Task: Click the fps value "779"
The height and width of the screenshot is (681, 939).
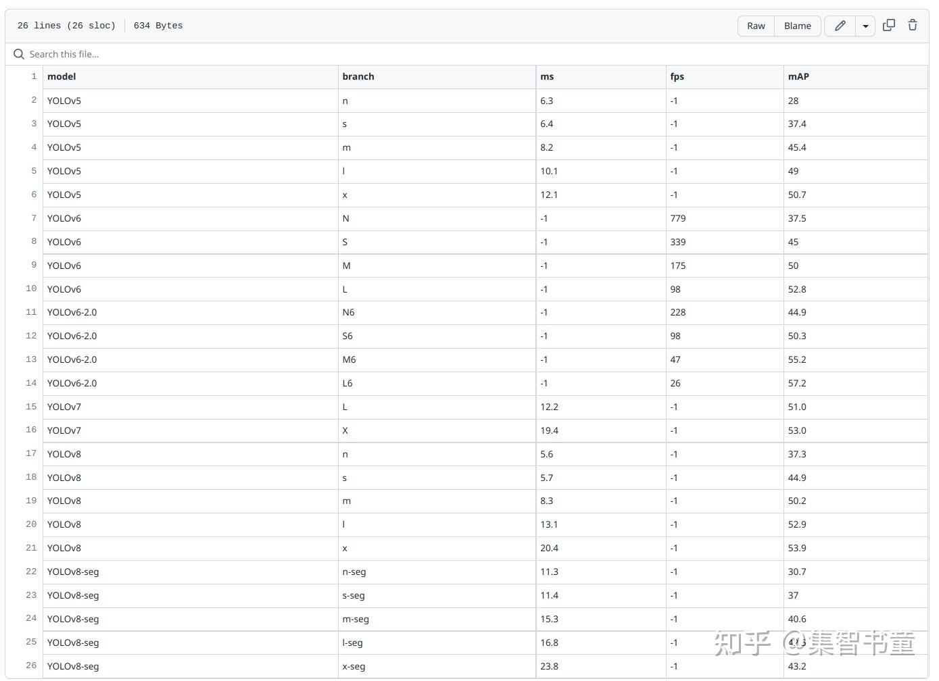Action: pos(678,218)
